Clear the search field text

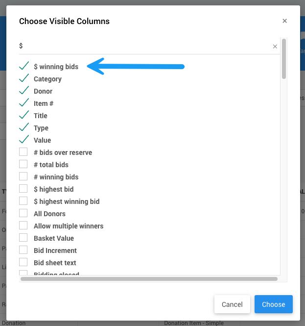275,47
